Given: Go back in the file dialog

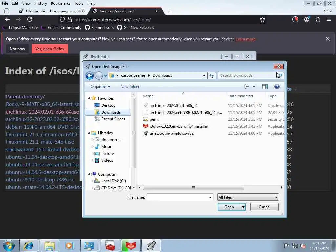Looking at the screenshot, I should [x=90, y=75].
